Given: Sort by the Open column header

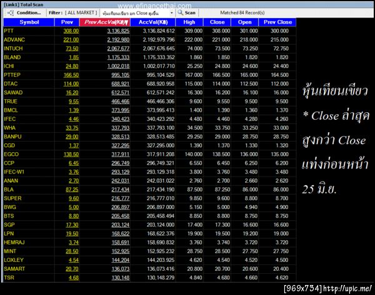Looking at the screenshot, I should point(244,22).
